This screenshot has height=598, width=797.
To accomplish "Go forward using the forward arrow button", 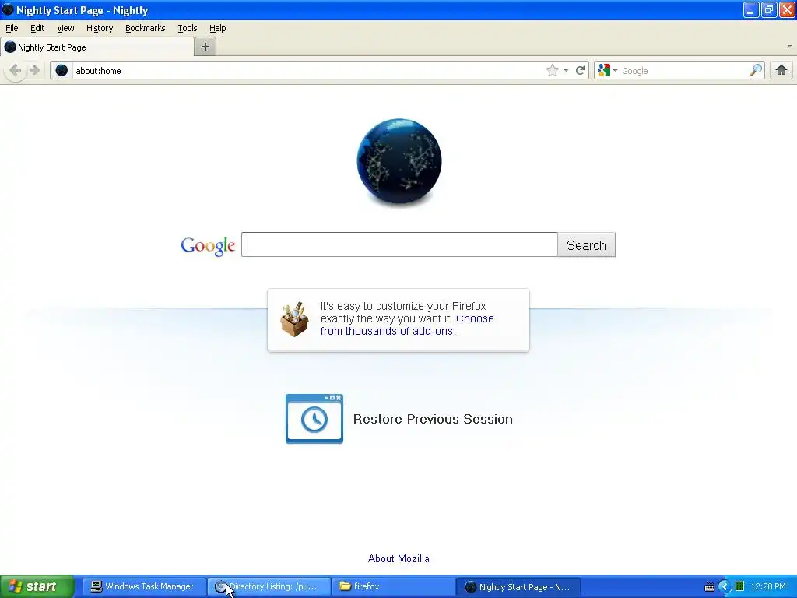I will [34, 70].
